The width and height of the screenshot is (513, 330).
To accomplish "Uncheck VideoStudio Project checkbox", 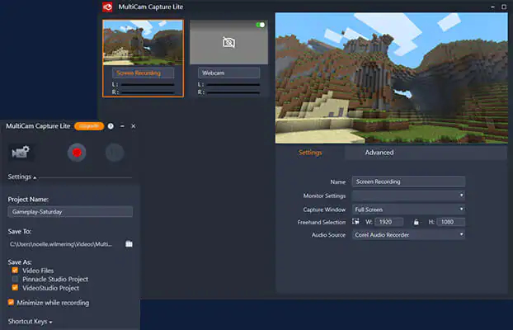I will pos(15,288).
